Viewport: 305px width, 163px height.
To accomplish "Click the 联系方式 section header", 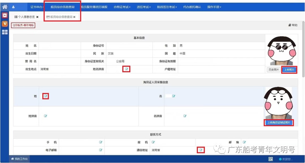I will (x=155, y=134).
